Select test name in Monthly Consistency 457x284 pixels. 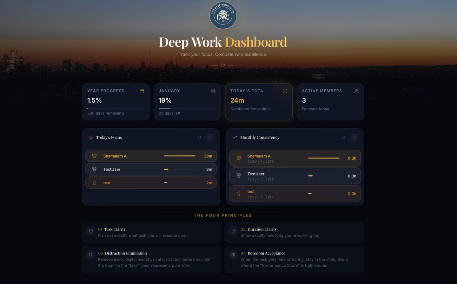click(x=251, y=191)
